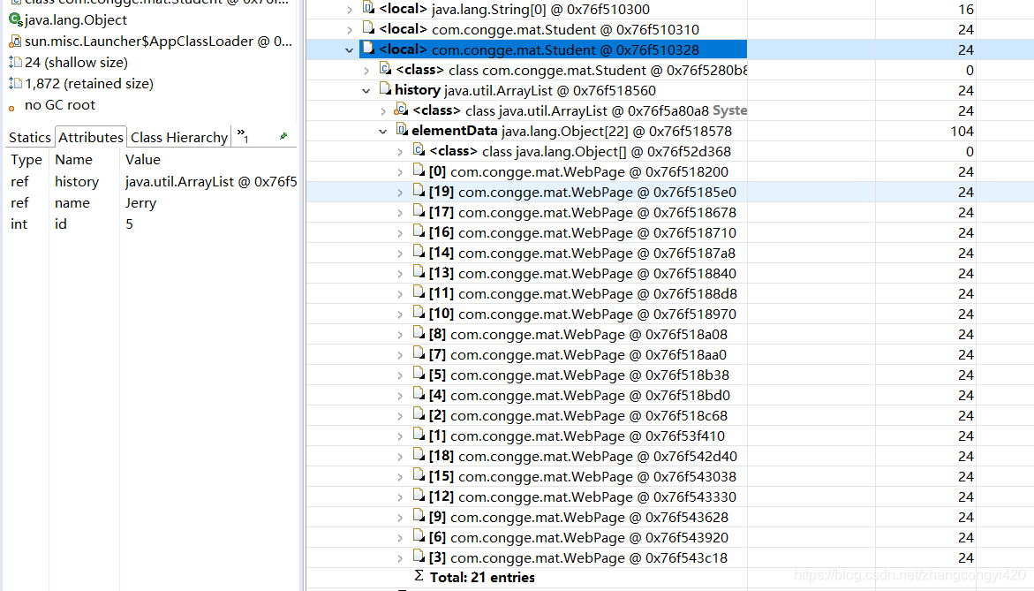1034x591 pixels.
Task: Collapse the history ArrayList node
Action: pos(366,90)
